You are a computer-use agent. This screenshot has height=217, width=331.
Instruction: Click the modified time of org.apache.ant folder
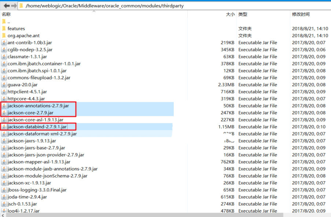coord(310,35)
